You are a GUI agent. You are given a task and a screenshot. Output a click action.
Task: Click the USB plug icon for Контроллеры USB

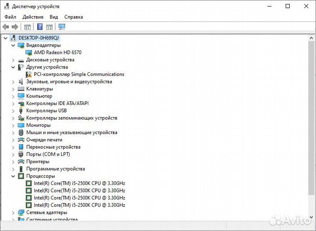tap(21, 110)
